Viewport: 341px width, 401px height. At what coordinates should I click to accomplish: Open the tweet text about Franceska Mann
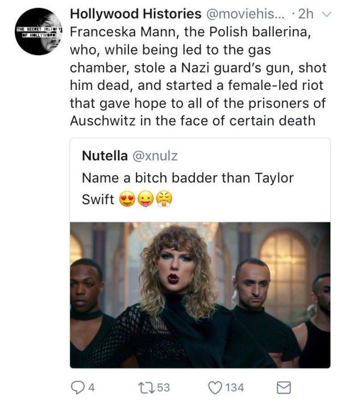tap(198, 76)
